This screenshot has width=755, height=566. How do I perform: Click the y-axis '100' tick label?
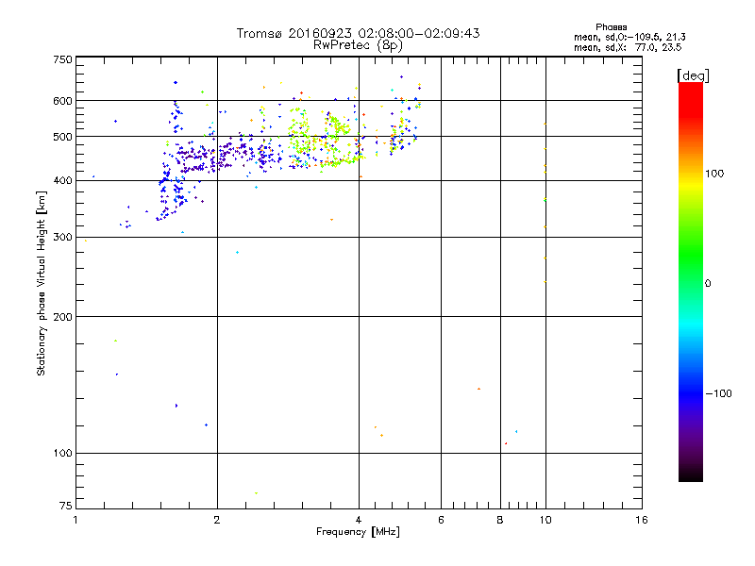pyautogui.click(x=62, y=454)
